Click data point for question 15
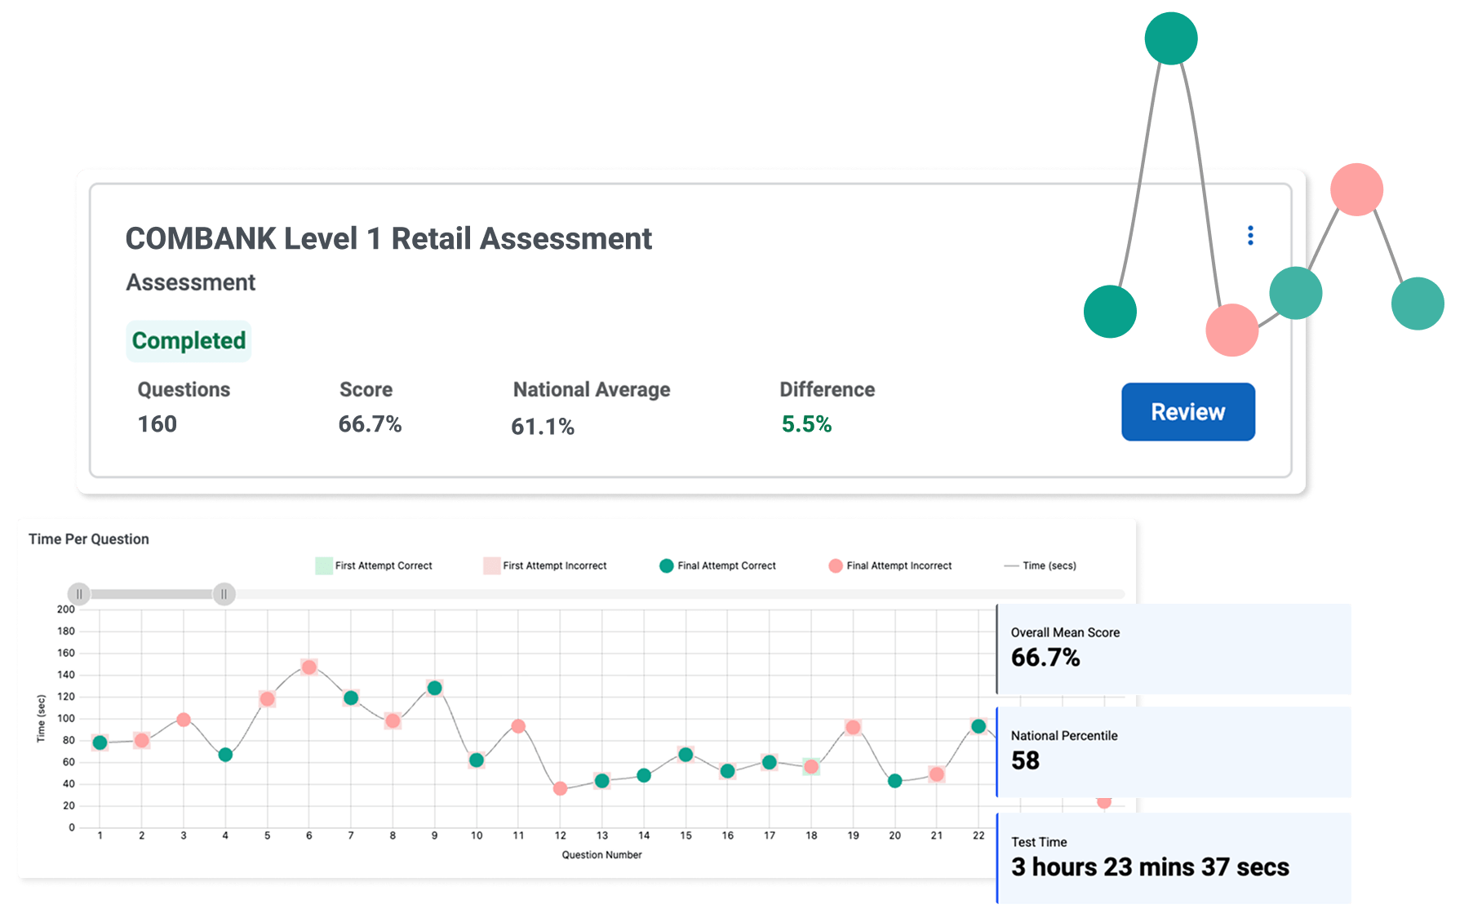The width and height of the screenshot is (1482, 922). [x=686, y=755]
